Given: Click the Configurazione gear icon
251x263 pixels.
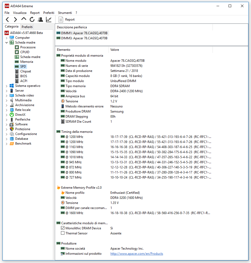Looking at the screenshot, I should coord(12,134).
